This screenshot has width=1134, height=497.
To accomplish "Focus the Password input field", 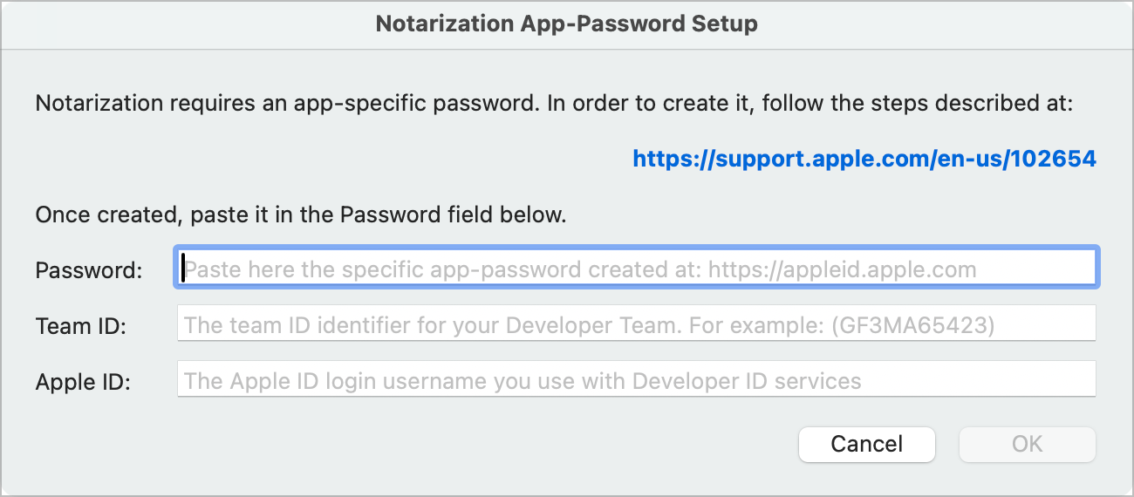I will (x=635, y=269).
